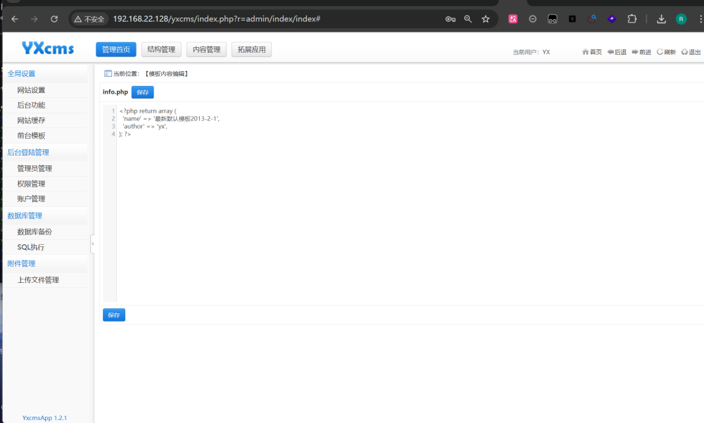Collapse the left sidebar with the handle
The height and width of the screenshot is (423, 704).
92,244
